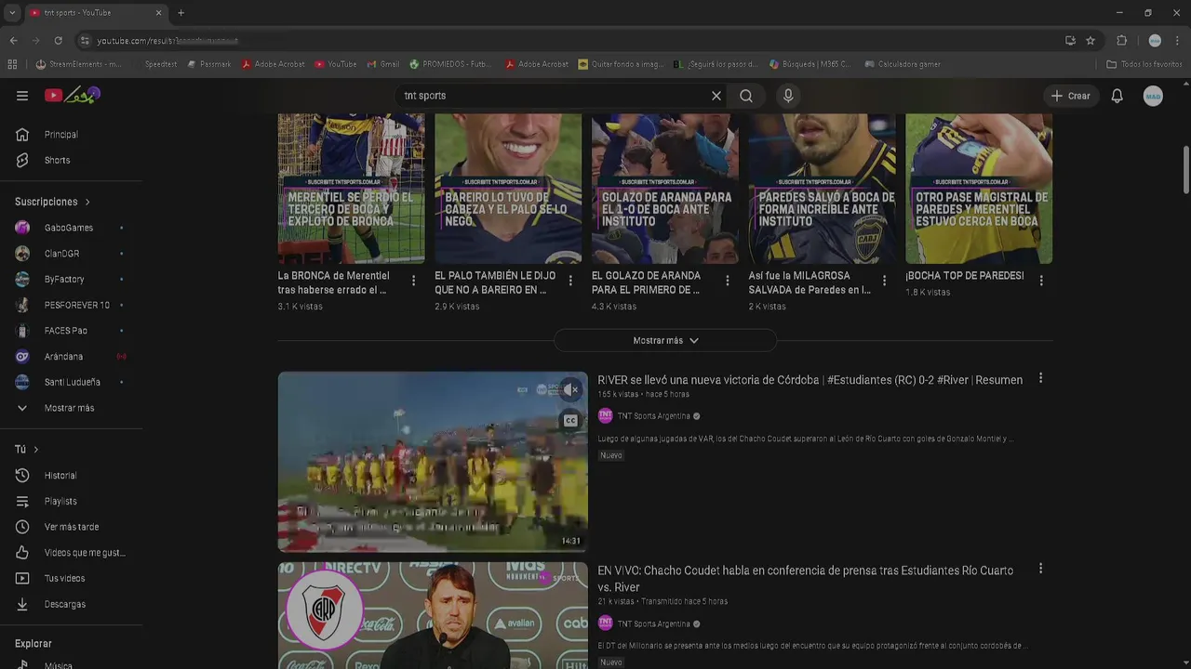Open TNT Sports Argentina channel under River video

(653, 416)
